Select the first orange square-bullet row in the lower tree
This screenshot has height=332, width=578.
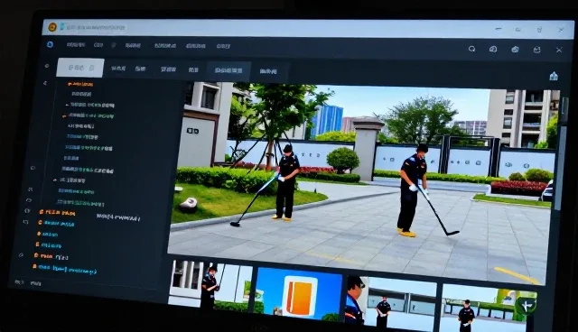click(x=57, y=212)
